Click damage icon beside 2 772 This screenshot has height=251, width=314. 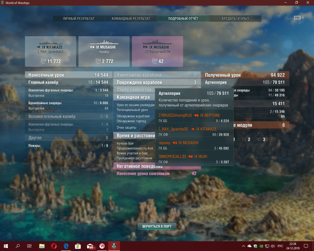(98, 61)
